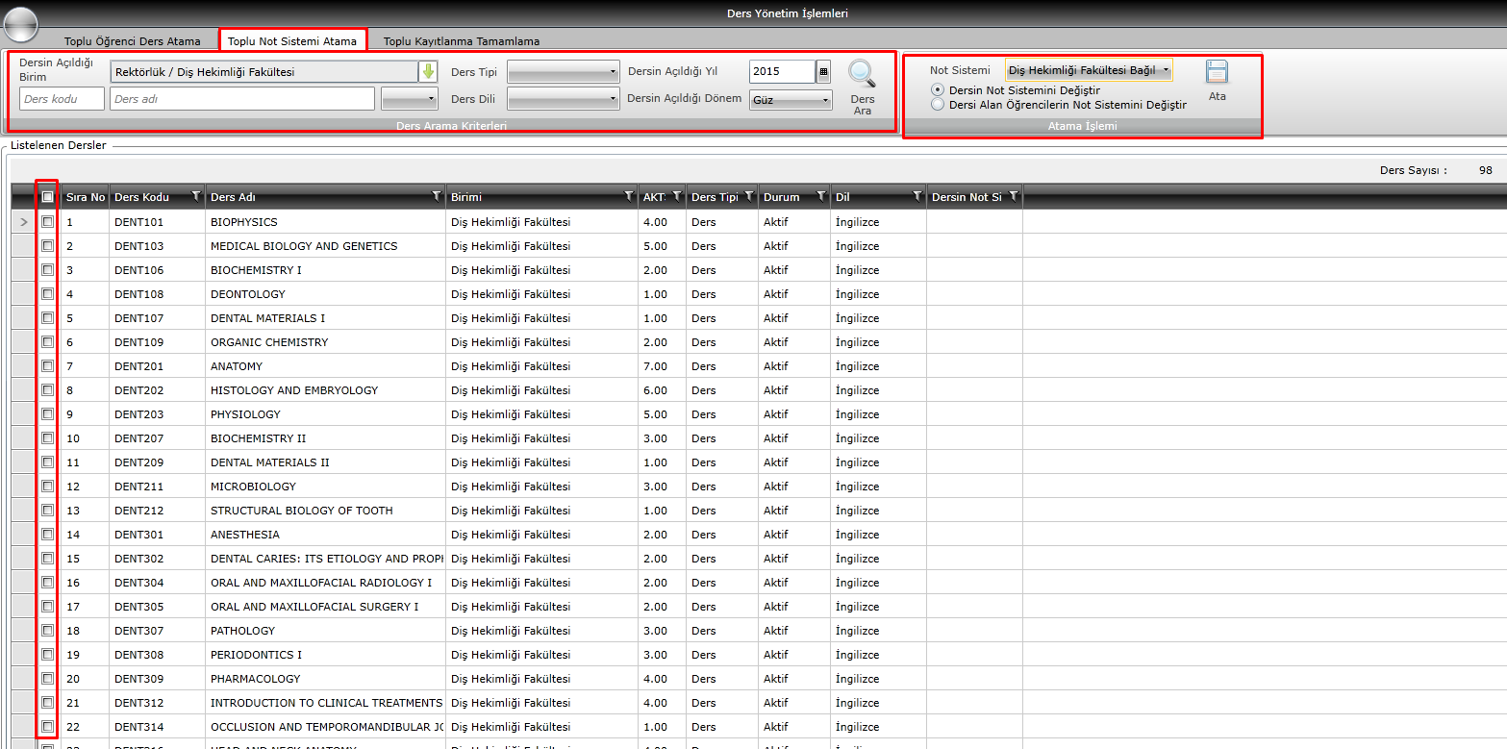This screenshot has width=1507, height=749.
Task: Click filter icon on Ders Kodu column
Action: click(196, 196)
